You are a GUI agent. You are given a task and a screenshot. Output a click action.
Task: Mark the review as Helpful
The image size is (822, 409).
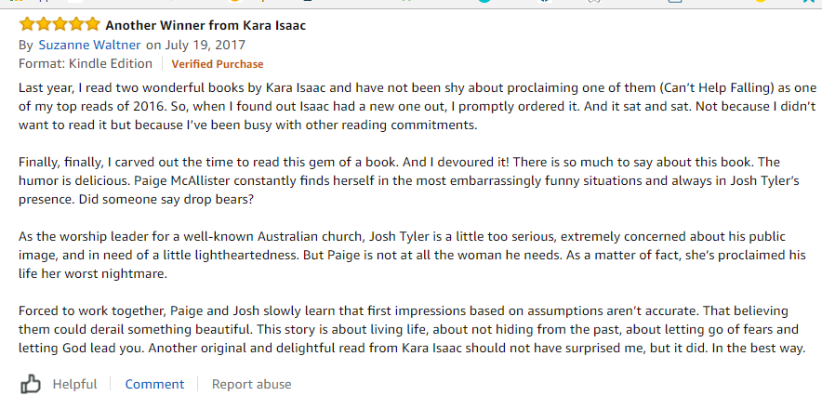click(74, 384)
